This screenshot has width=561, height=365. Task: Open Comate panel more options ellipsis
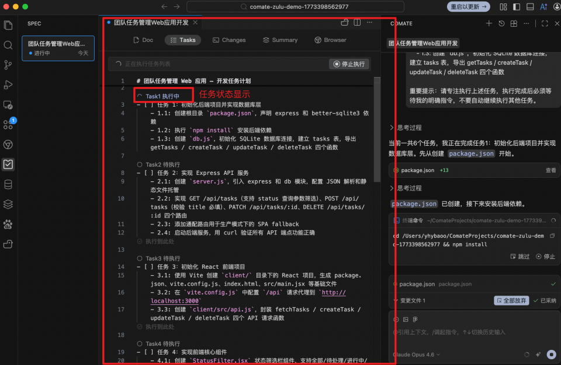pos(527,23)
